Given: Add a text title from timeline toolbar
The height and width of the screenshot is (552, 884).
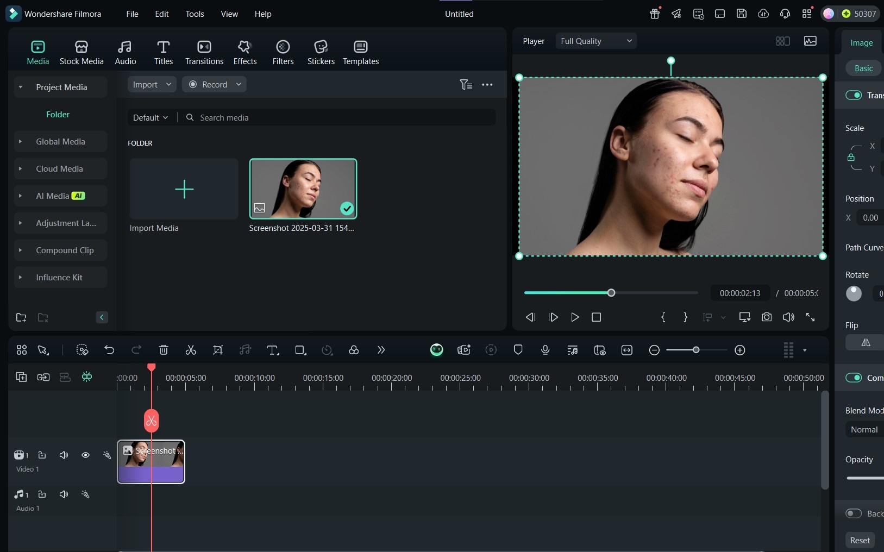Looking at the screenshot, I should pos(273,350).
